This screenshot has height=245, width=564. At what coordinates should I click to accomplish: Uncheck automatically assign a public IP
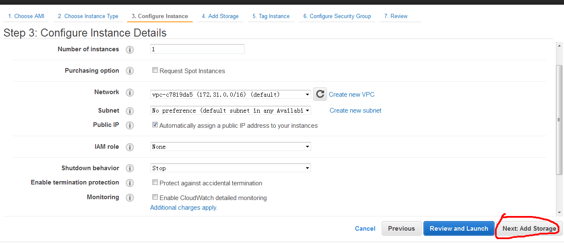[155, 125]
